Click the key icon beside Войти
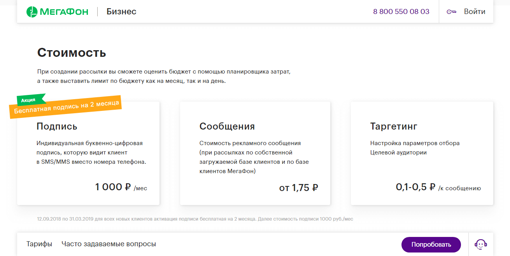The height and width of the screenshot is (256, 510). click(x=451, y=12)
